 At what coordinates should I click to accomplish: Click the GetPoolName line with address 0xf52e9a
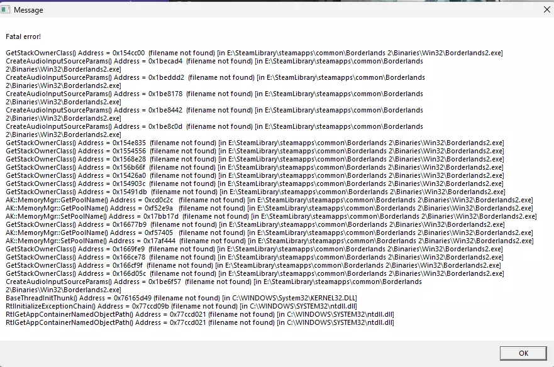coord(269,208)
